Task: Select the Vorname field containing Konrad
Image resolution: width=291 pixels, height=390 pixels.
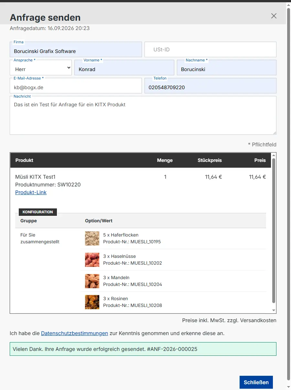Action: (124, 68)
